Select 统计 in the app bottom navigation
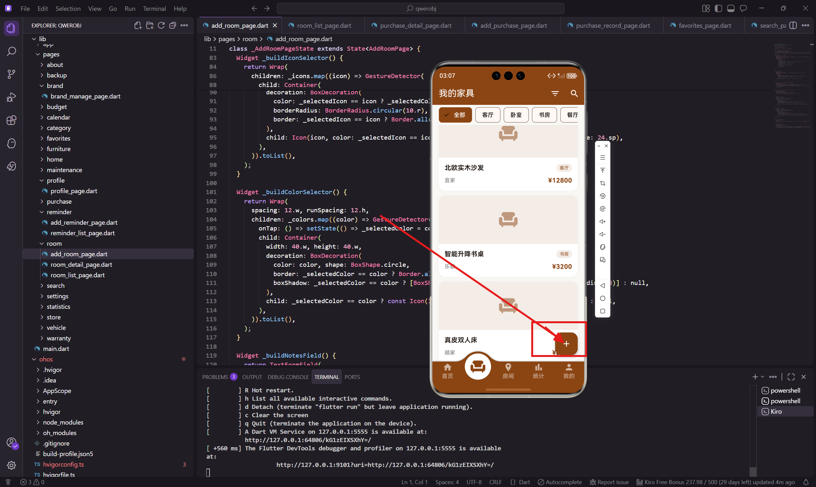 (538, 371)
